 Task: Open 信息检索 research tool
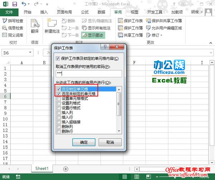(13, 28)
